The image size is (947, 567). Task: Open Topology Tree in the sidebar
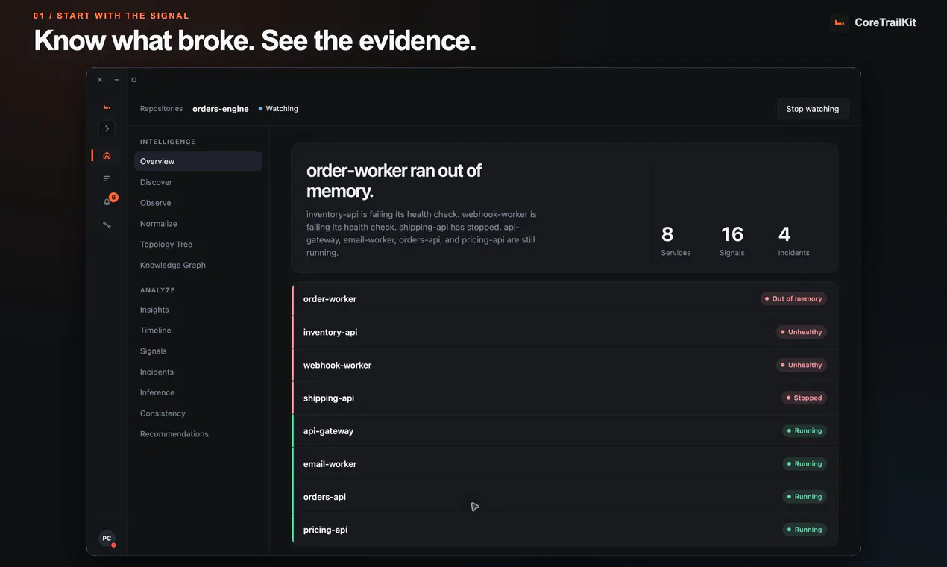click(198, 245)
